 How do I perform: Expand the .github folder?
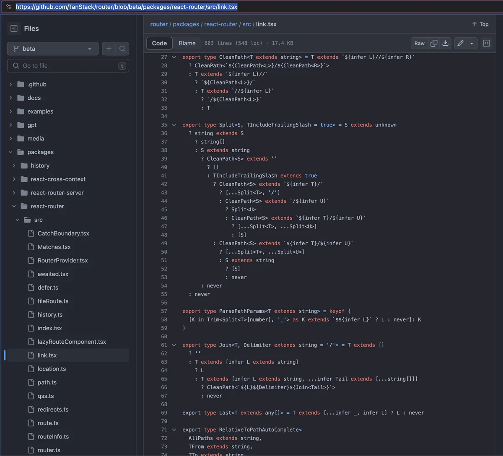(11, 84)
